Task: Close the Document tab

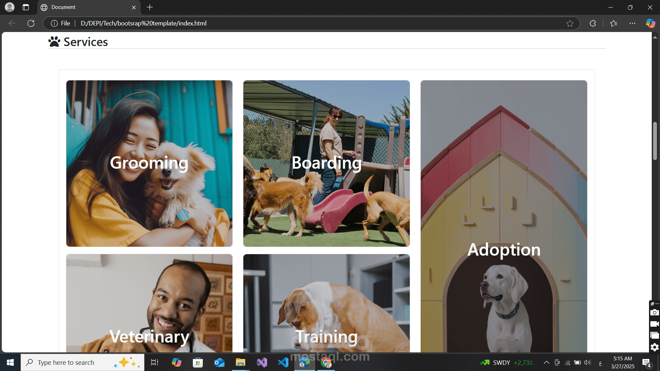Action: [x=134, y=7]
